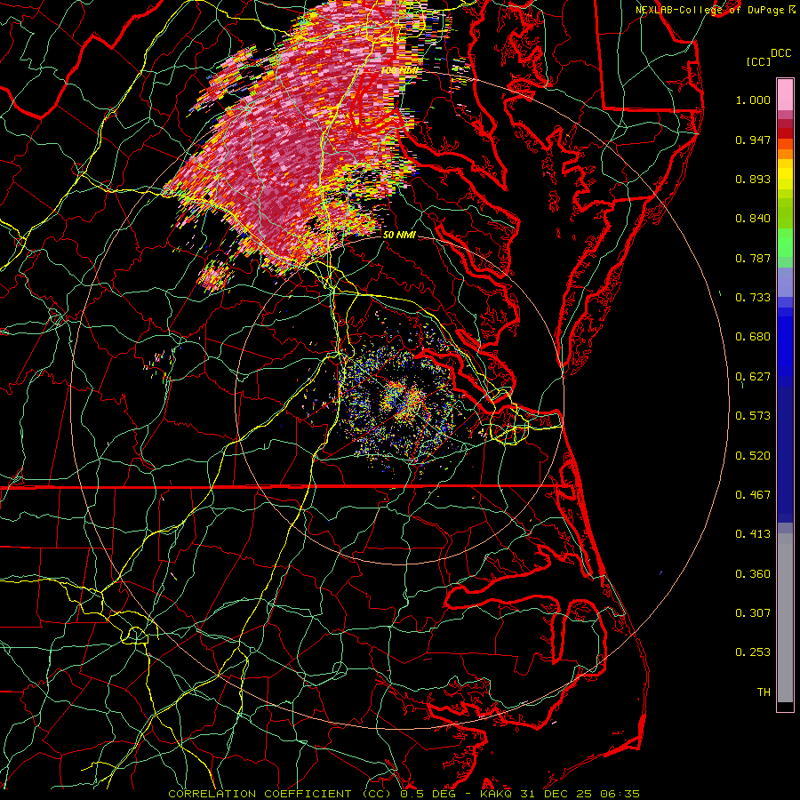Click the [CC] units label

click(x=758, y=61)
